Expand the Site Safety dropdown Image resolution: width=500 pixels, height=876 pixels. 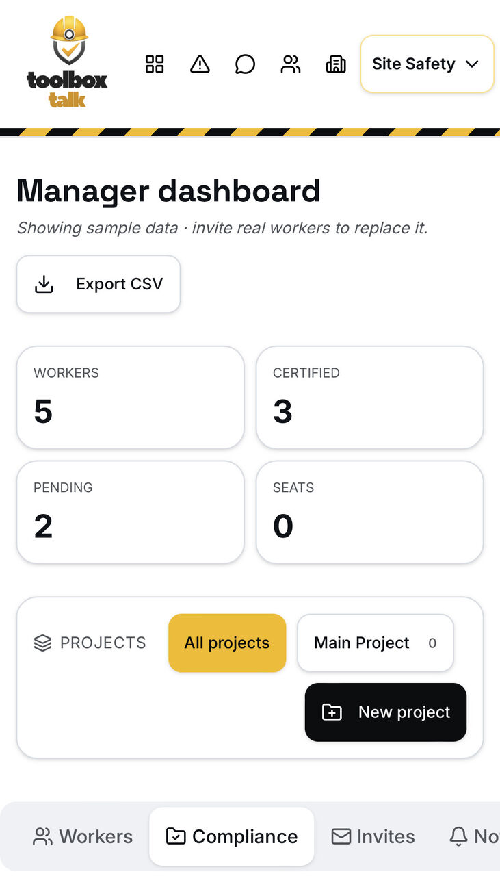pos(427,64)
